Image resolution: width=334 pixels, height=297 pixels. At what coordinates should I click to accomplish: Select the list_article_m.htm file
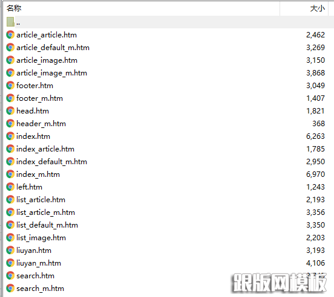(x=45, y=212)
